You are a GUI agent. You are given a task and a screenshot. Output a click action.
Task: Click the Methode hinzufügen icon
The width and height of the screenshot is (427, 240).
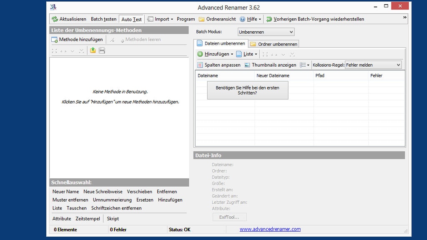55,40
